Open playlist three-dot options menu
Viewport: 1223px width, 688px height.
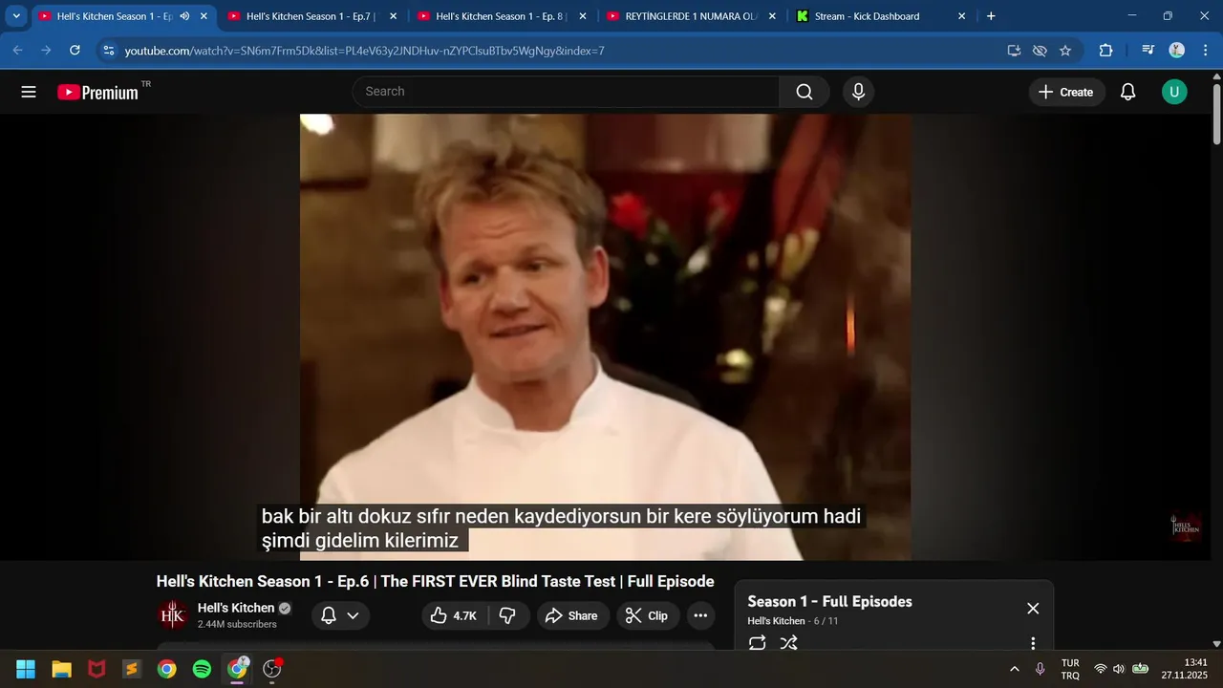pyautogui.click(x=1033, y=644)
